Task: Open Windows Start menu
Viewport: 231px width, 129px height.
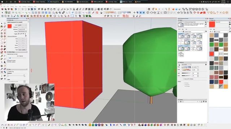Action: click(x=2, y=2)
